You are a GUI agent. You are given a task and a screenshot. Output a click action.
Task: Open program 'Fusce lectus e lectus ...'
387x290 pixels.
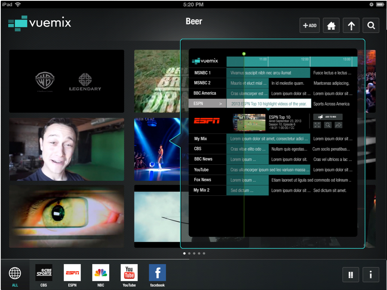pyautogui.click(x=332, y=73)
